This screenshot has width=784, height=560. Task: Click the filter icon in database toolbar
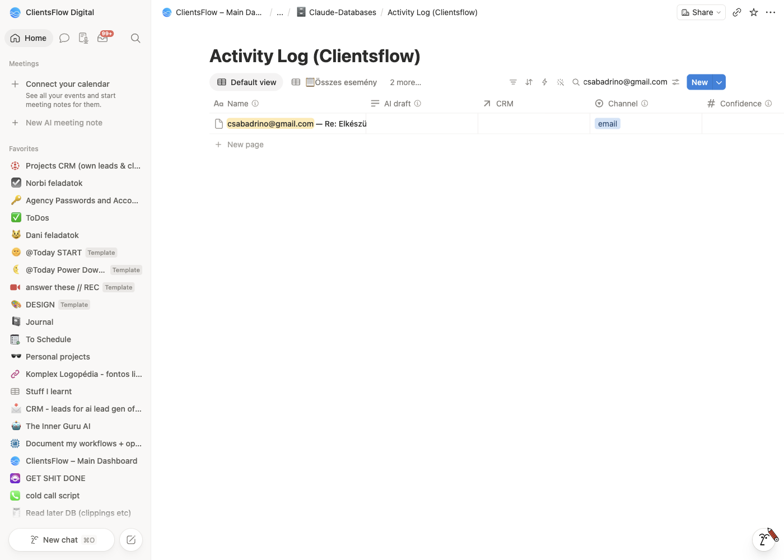click(x=513, y=82)
